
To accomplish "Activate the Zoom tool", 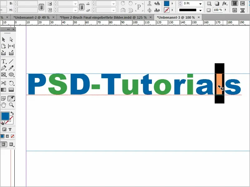I will point(11,105).
